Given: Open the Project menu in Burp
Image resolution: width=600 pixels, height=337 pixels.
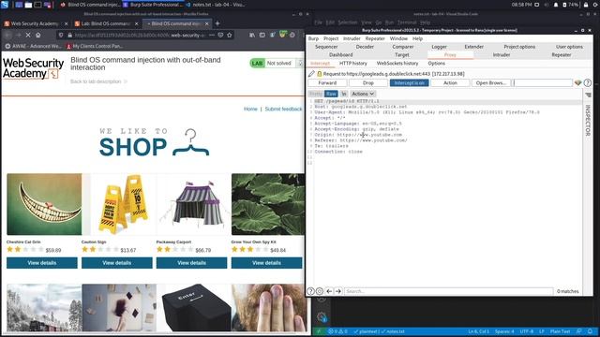Looking at the screenshot, I should 331,38.
